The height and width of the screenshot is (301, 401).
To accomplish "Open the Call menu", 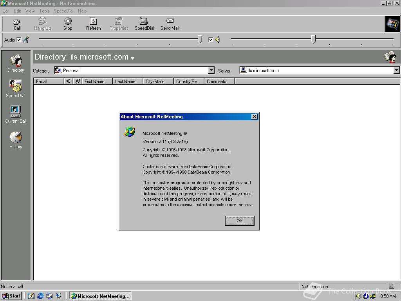I will [5, 11].
